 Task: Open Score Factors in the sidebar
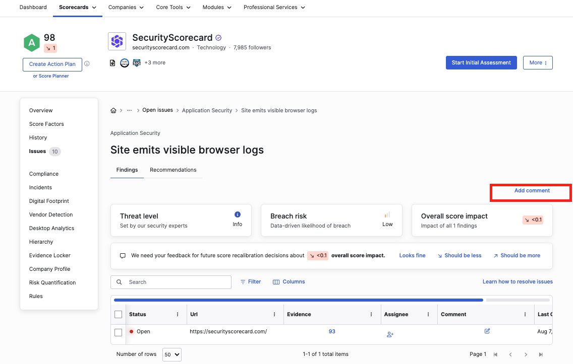coord(46,124)
